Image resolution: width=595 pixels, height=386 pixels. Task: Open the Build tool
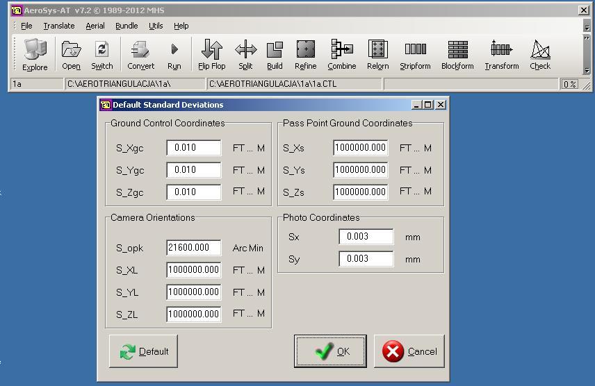[x=275, y=55]
